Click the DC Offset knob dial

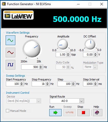click(90, 44)
